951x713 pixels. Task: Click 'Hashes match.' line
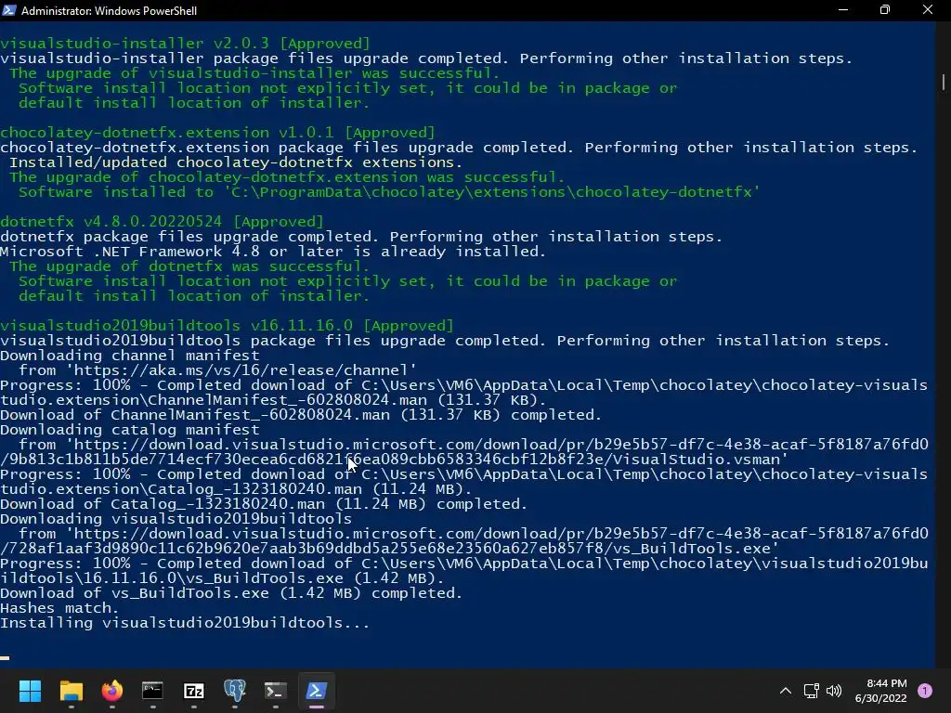click(59, 608)
